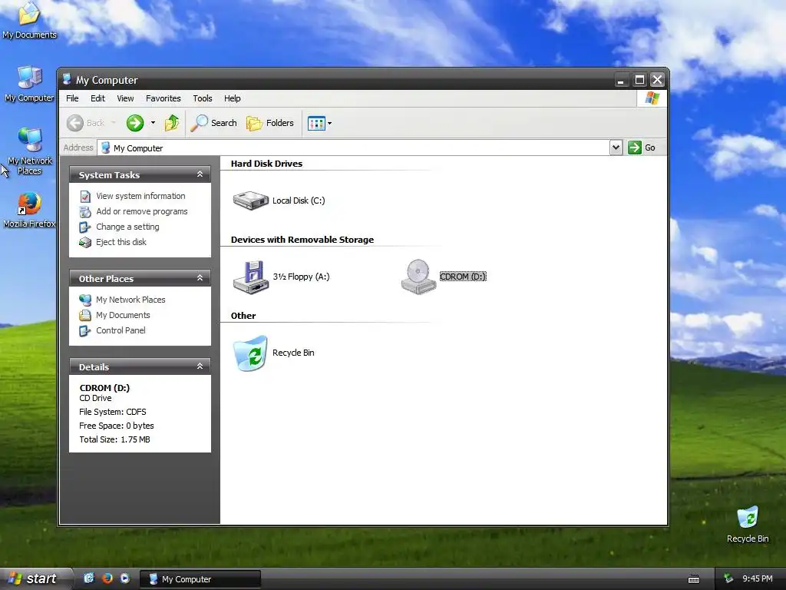This screenshot has height=590, width=786.
Task: Open the Back history dropdown arrow
Action: (x=114, y=123)
